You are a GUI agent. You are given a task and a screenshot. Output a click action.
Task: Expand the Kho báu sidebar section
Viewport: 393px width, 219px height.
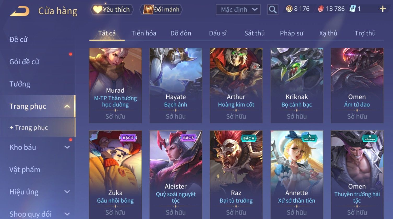(x=67, y=147)
